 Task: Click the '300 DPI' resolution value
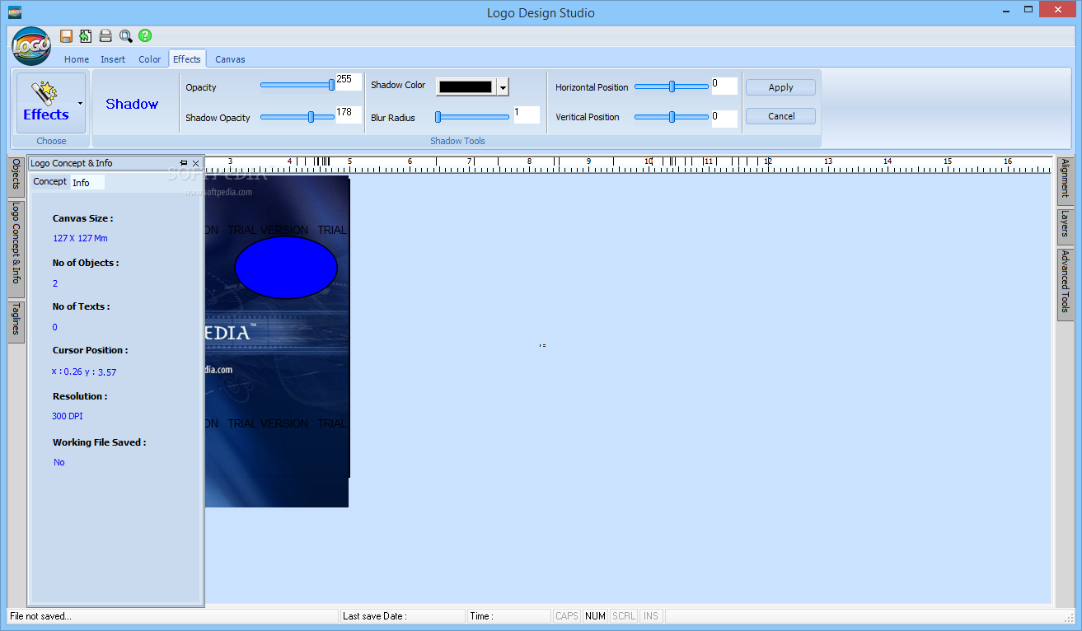click(x=68, y=416)
